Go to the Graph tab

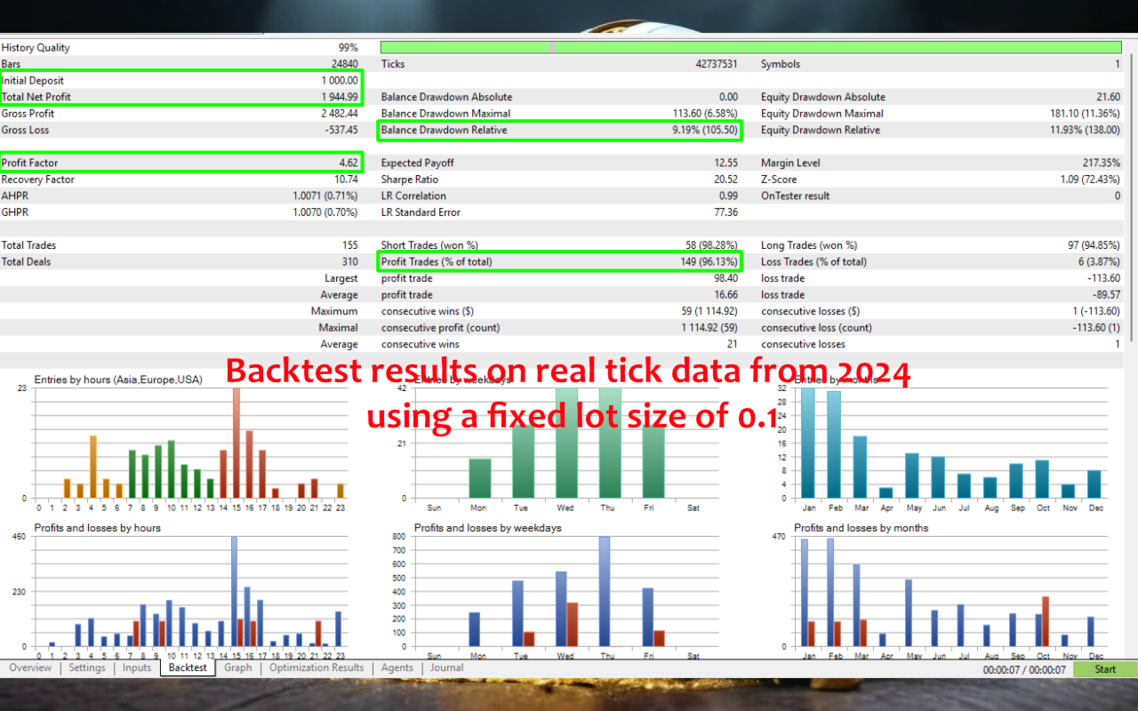pos(238,668)
